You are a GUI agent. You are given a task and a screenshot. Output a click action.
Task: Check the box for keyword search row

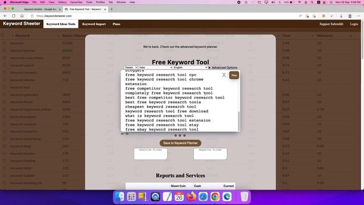tap(5, 65)
